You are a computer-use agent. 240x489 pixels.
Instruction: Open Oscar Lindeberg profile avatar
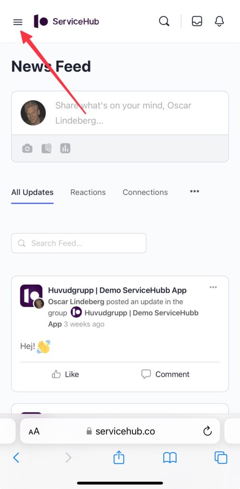click(33, 113)
